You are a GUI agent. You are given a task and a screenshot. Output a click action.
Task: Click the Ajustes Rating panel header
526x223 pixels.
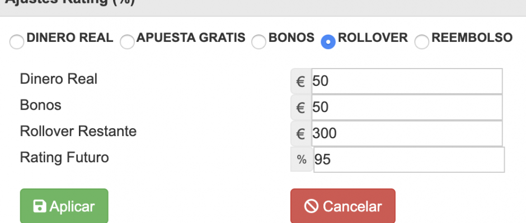click(x=263, y=8)
